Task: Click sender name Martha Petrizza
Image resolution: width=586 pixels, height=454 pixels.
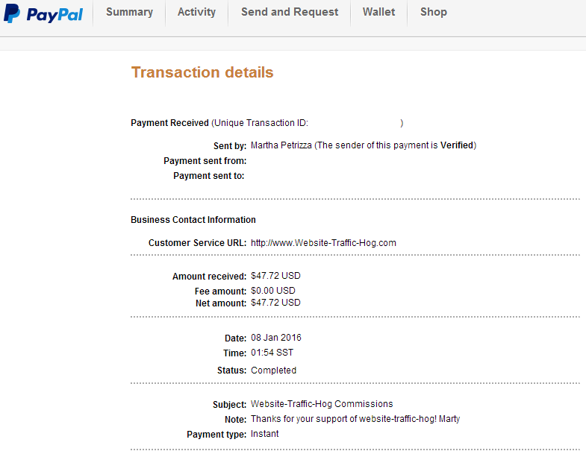Action: [x=281, y=145]
